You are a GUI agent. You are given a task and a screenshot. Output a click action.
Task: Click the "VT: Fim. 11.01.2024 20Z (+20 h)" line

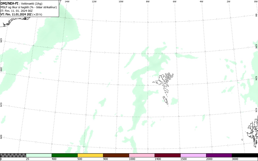(21, 14)
